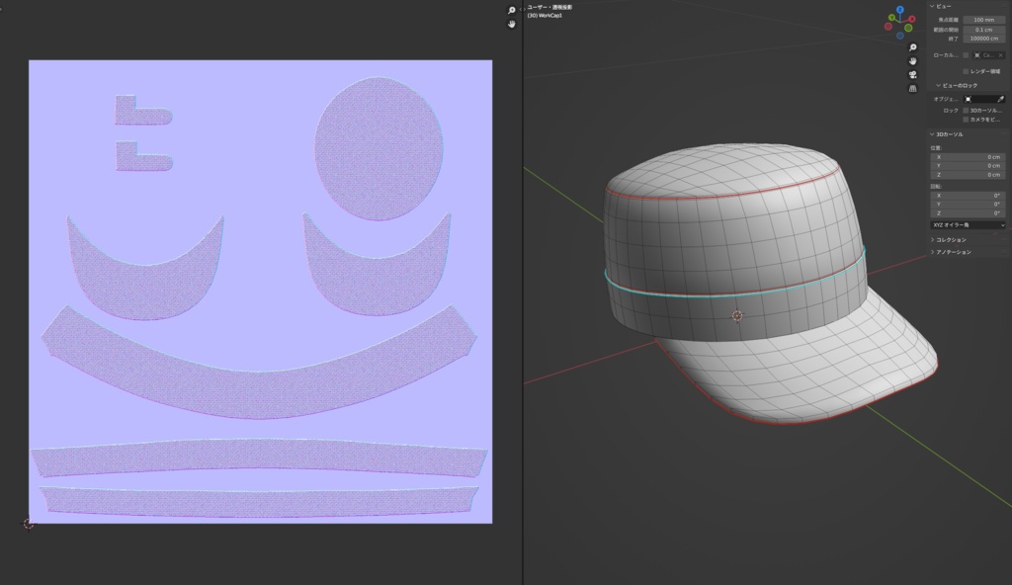Click the camera view icon in the viewport
The height and width of the screenshot is (585, 1012).
coord(912,75)
